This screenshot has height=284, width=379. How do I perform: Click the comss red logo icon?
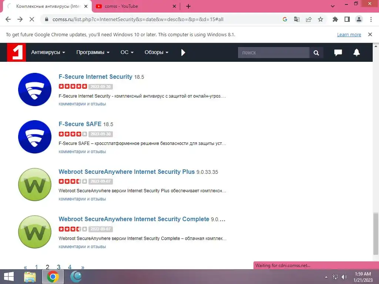[x=16, y=53]
